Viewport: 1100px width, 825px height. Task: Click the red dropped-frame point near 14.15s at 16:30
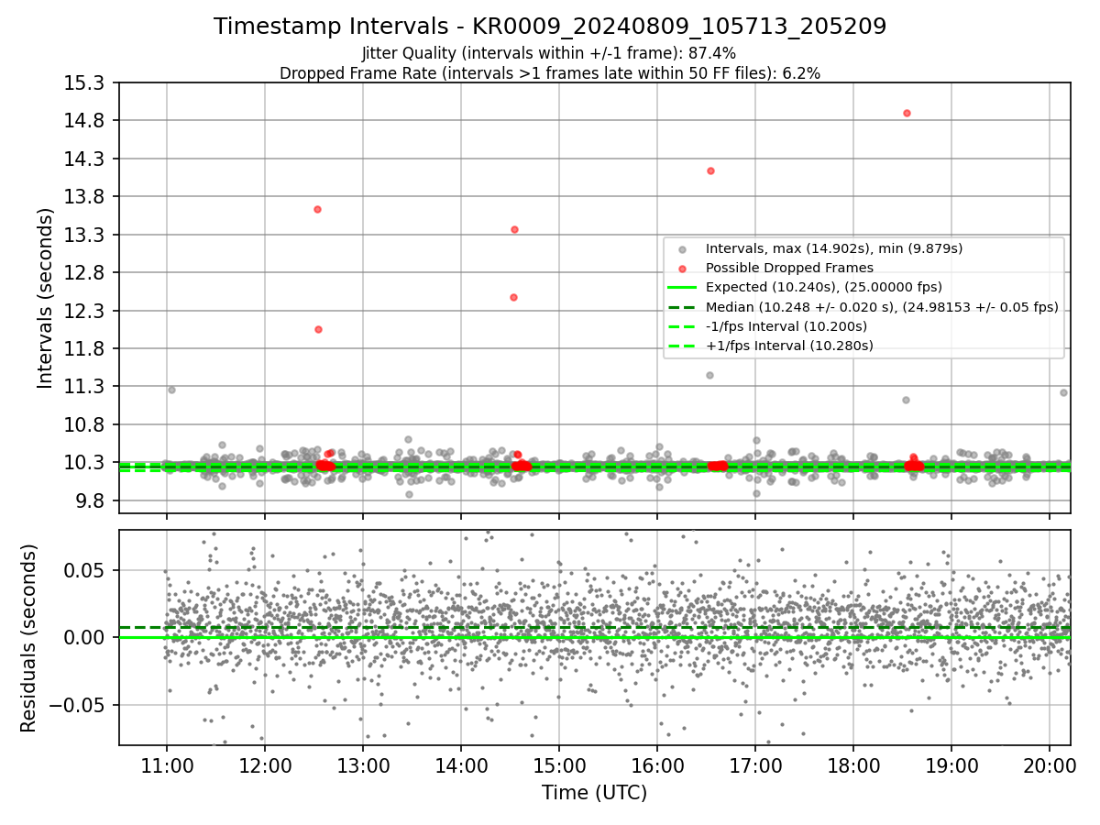pos(710,170)
